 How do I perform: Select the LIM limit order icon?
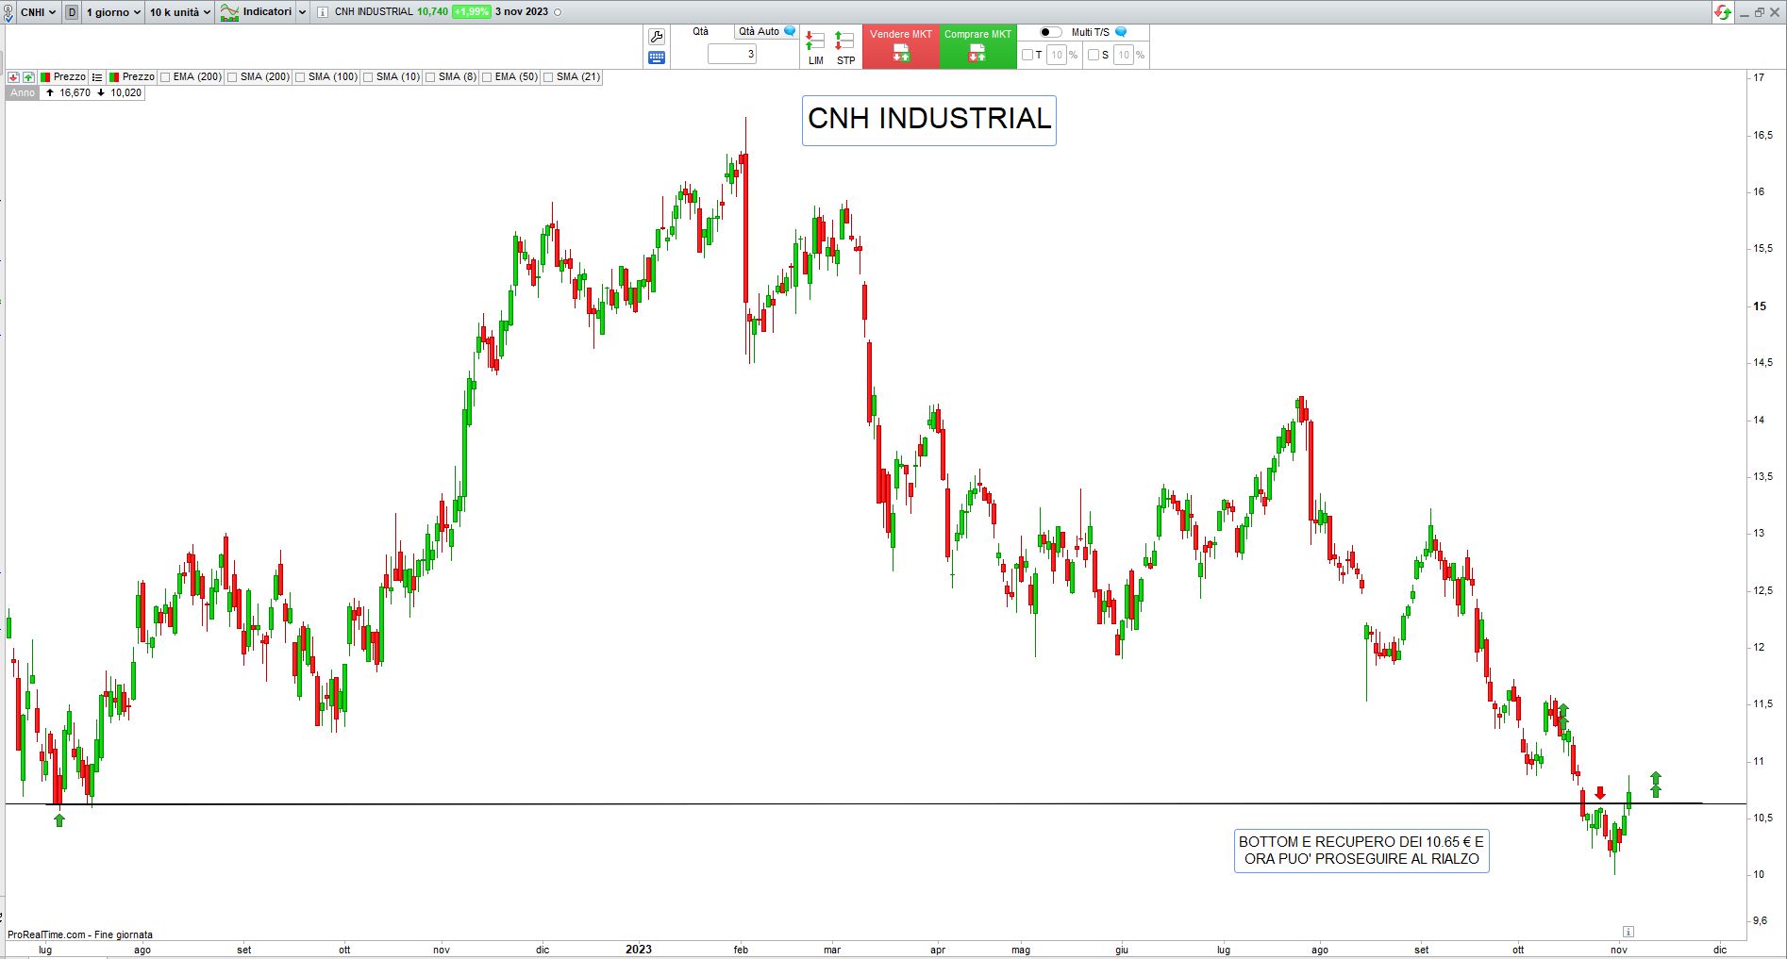815,47
